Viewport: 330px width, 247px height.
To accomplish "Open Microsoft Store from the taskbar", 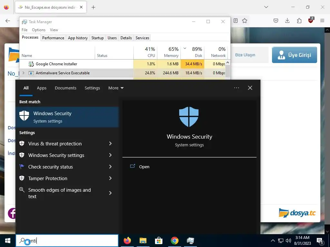I will coord(159,241).
